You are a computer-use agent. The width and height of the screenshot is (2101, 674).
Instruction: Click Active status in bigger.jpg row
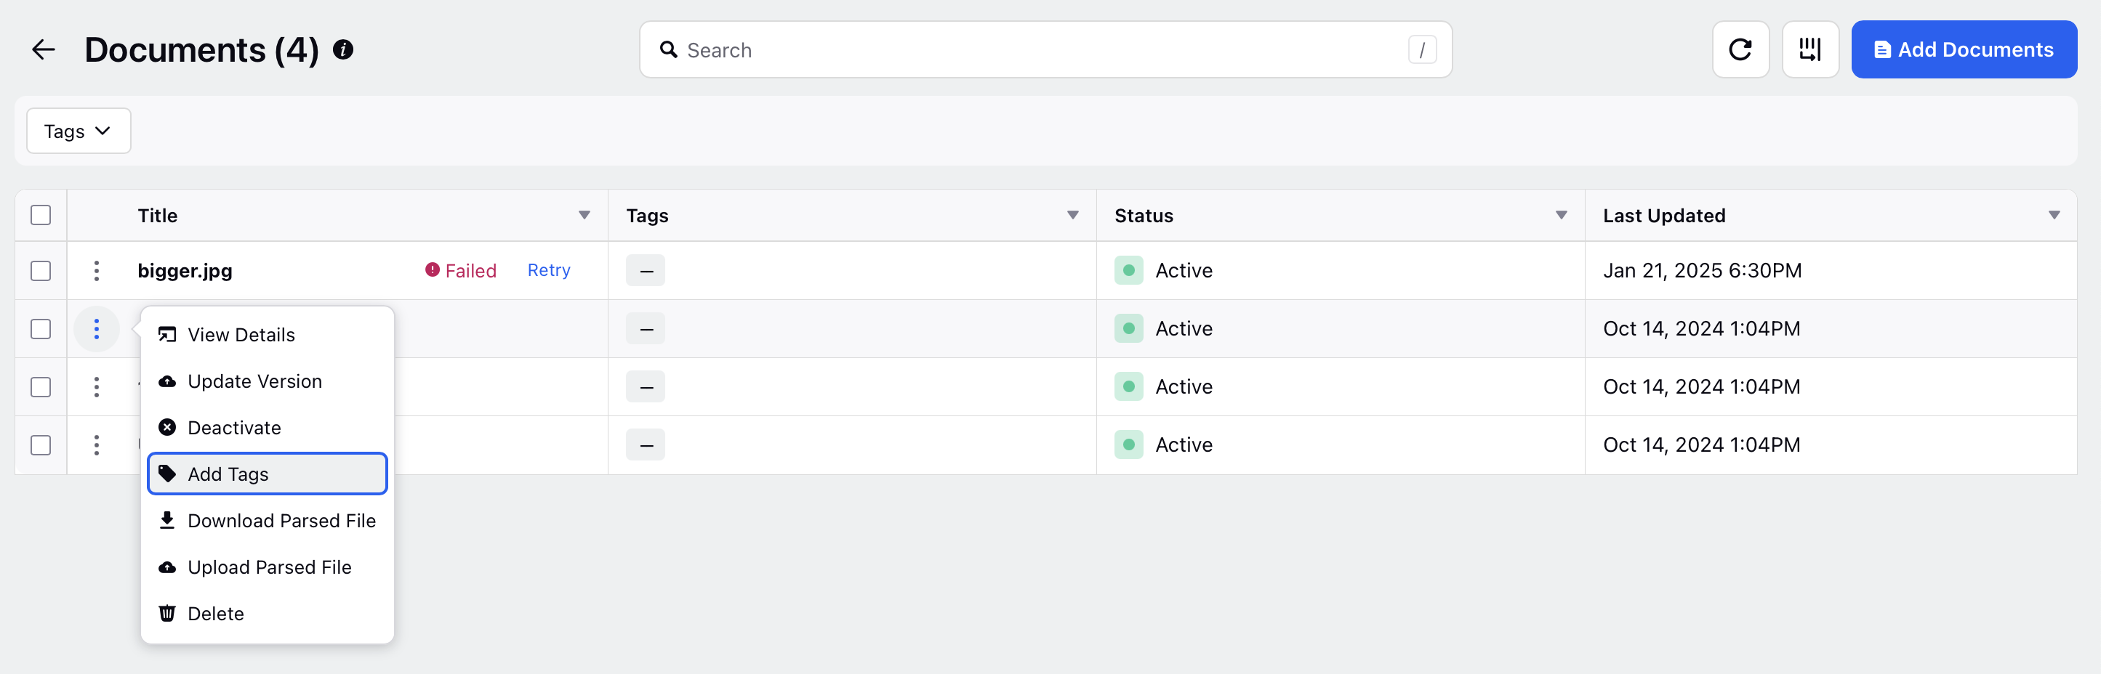click(x=1184, y=271)
